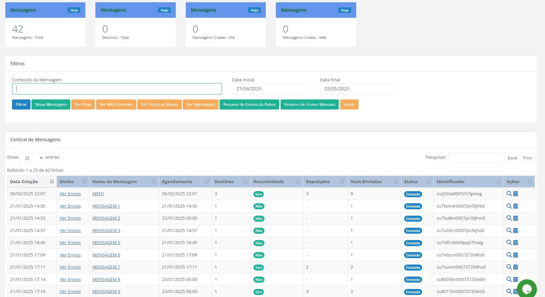Open calendar for cu7vifcn0009pq07hseg row
This screenshot has width=545, height=297.
click(x=516, y=242)
